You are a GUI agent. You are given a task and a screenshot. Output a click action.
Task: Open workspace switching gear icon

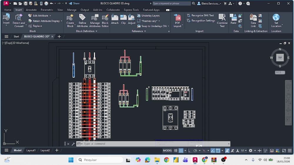(x=250, y=150)
